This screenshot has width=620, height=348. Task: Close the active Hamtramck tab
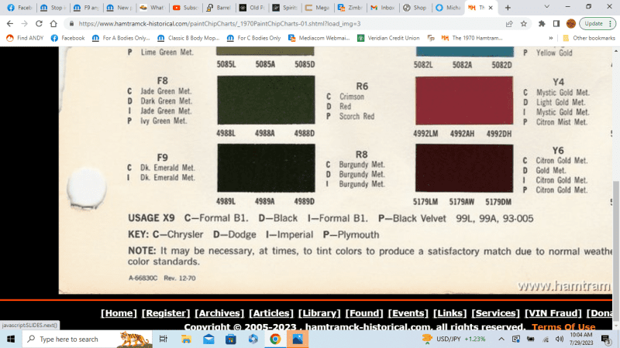tap(491, 8)
